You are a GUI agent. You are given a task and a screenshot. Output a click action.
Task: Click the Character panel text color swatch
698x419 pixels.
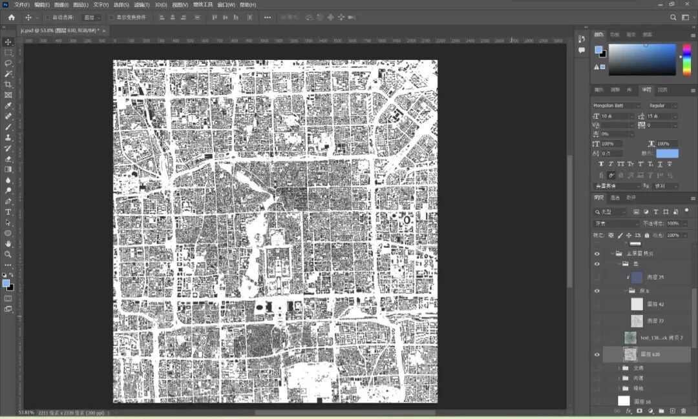pyautogui.click(x=667, y=154)
